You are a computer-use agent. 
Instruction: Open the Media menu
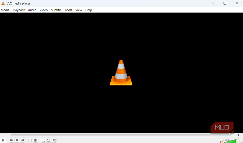pyautogui.click(x=5, y=10)
